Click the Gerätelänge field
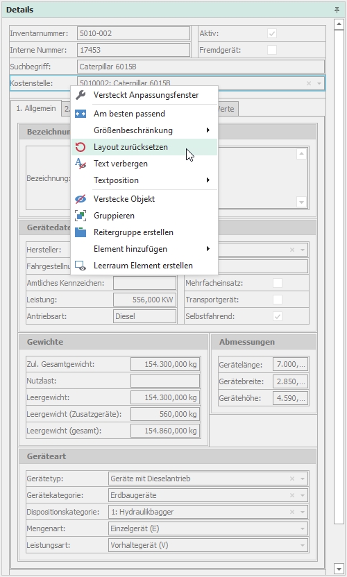The width and height of the screenshot is (347, 577). (291, 365)
